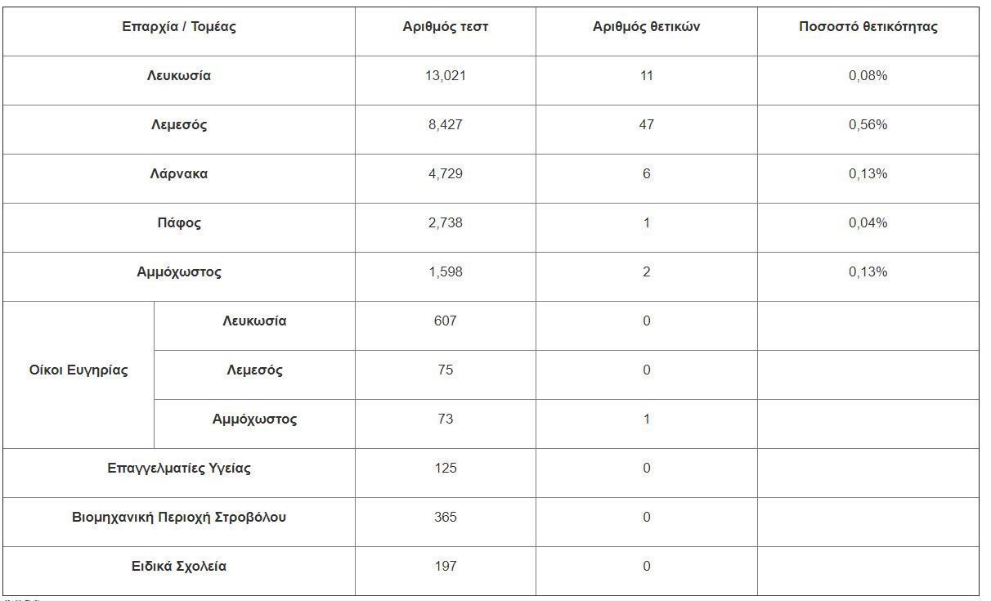
Task: Click the Επαρχία / Τομέας column header
Action: 179,27
